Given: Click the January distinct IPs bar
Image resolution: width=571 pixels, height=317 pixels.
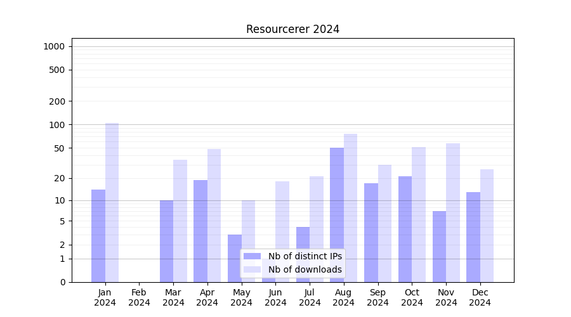Looking at the screenshot, I should coord(98,236).
